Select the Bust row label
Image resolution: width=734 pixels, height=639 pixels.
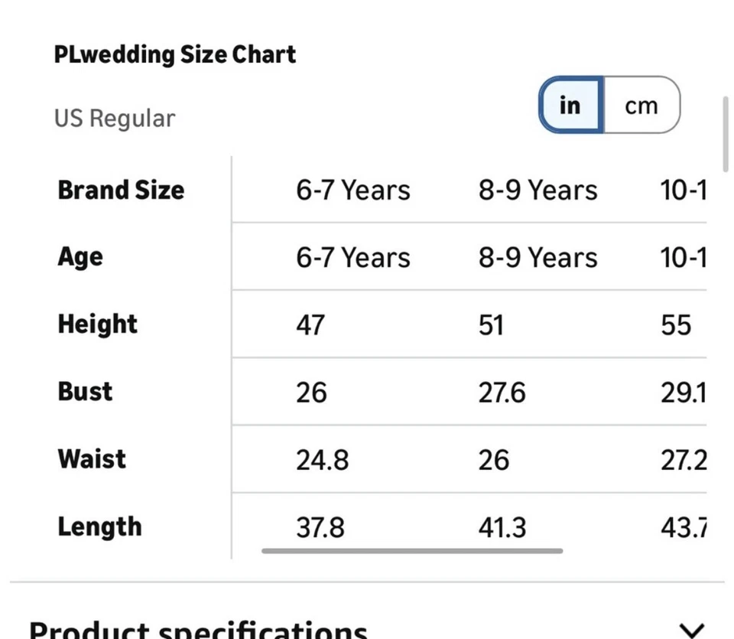click(x=85, y=392)
